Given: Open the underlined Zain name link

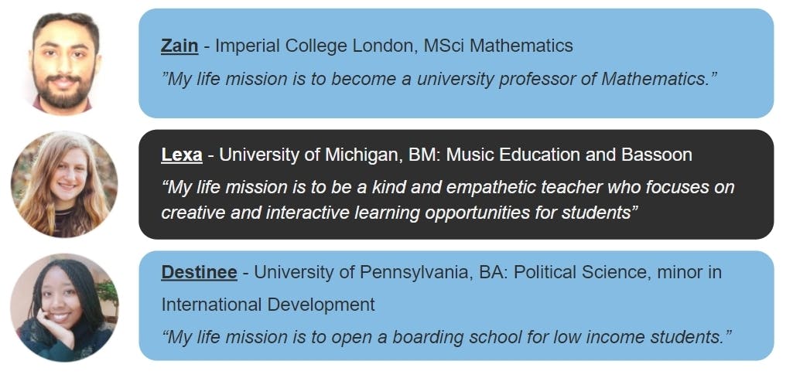Looking at the screenshot, I should tap(179, 46).
